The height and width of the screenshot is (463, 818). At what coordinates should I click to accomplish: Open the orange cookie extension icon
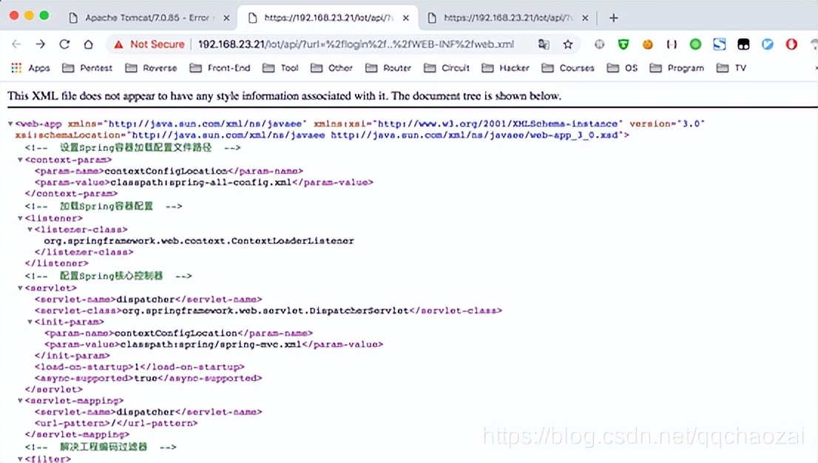(x=647, y=44)
